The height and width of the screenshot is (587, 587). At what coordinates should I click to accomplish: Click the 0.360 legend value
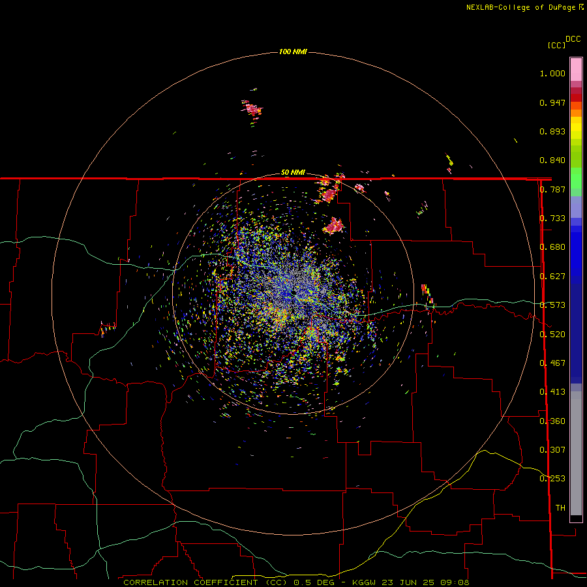point(552,421)
